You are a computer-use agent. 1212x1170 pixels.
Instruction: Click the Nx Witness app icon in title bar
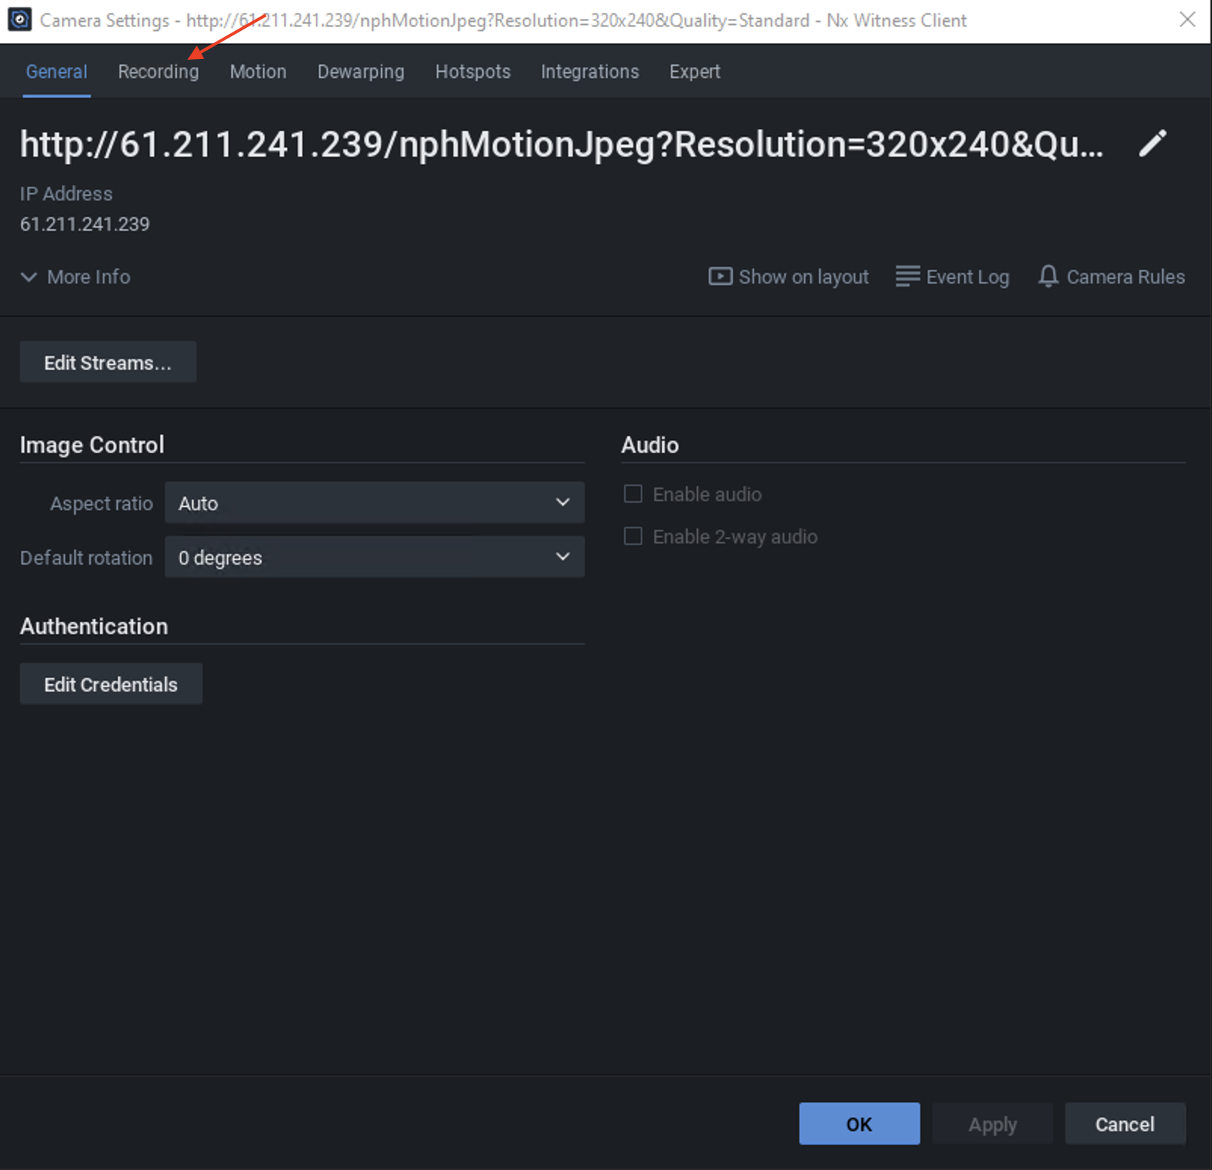pyautogui.click(x=20, y=20)
